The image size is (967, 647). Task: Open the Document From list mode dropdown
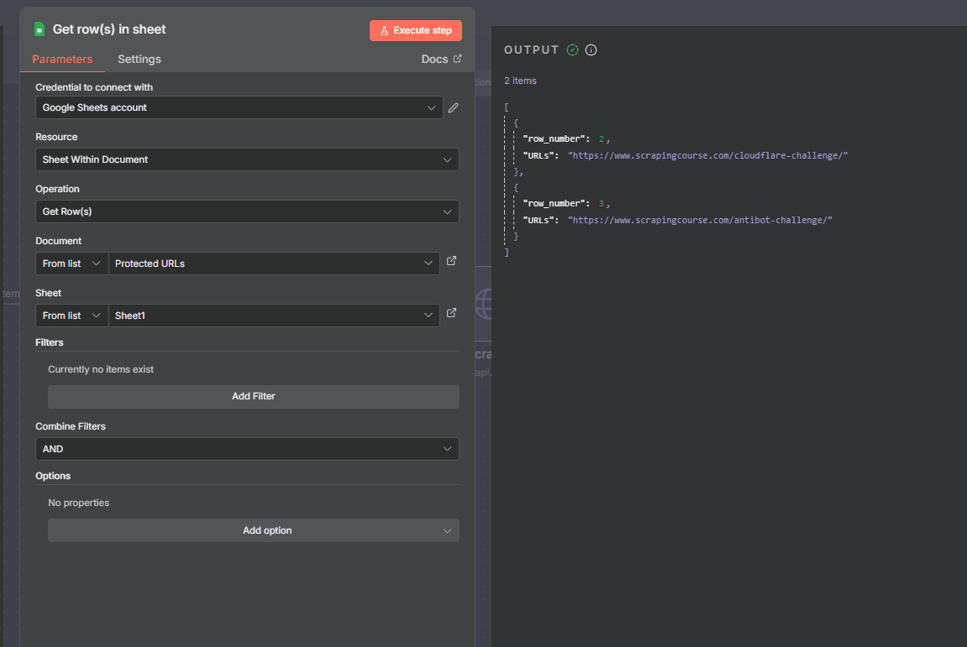click(x=71, y=263)
